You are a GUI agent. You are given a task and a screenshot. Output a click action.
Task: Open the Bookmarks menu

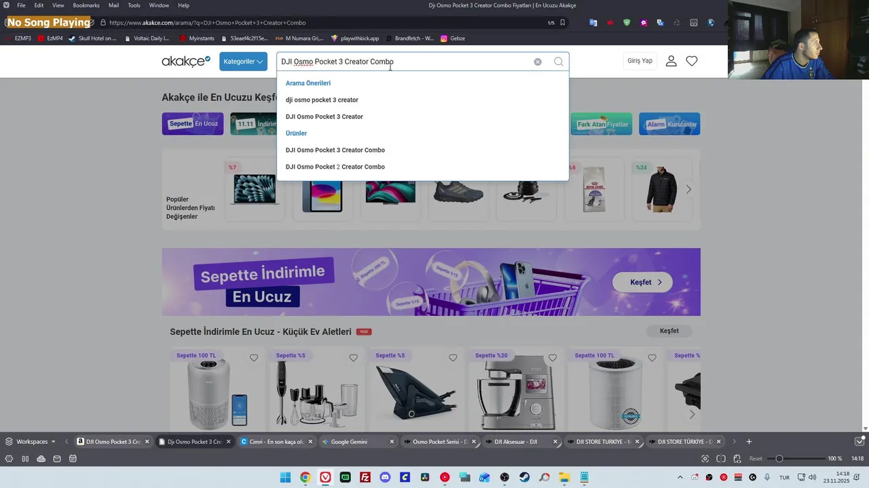[x=86, y=5]
